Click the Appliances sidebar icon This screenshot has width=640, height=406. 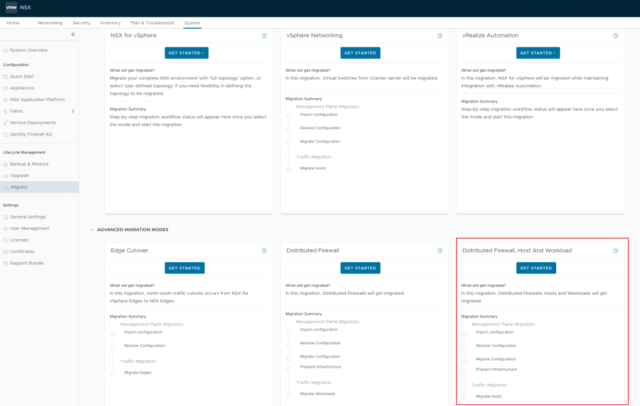[x=6, y=87]
